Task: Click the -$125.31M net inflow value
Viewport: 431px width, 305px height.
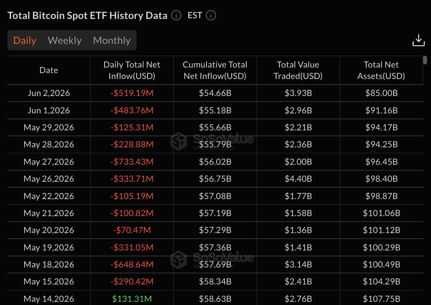Action: coord(132,127)
